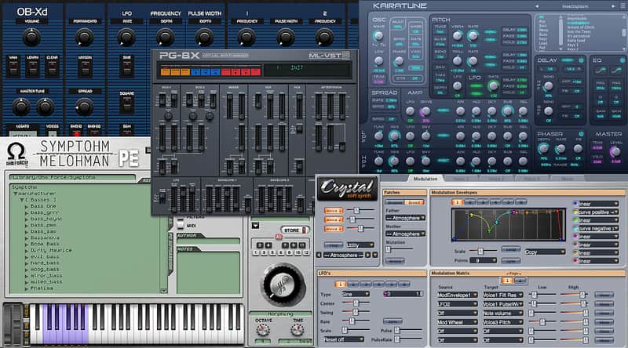Open the Utility dropdown in Crystal
The width and height of the screenshot is (628, 348).
pos(360,245)
